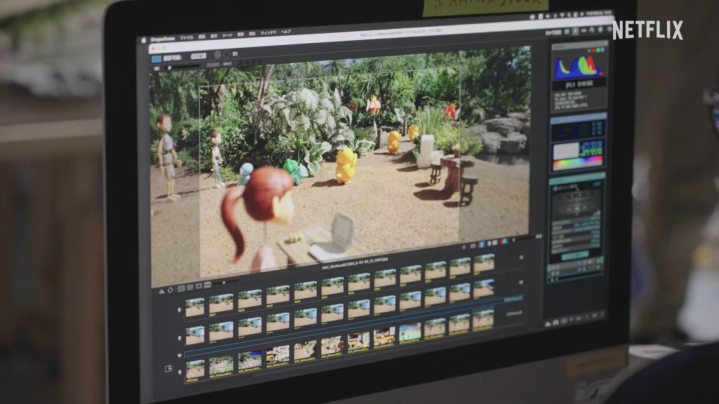This screenshot has height=404, width=719.
Task: Open the Apple menu
Action: pyautogui.click(x=143, y=40)
